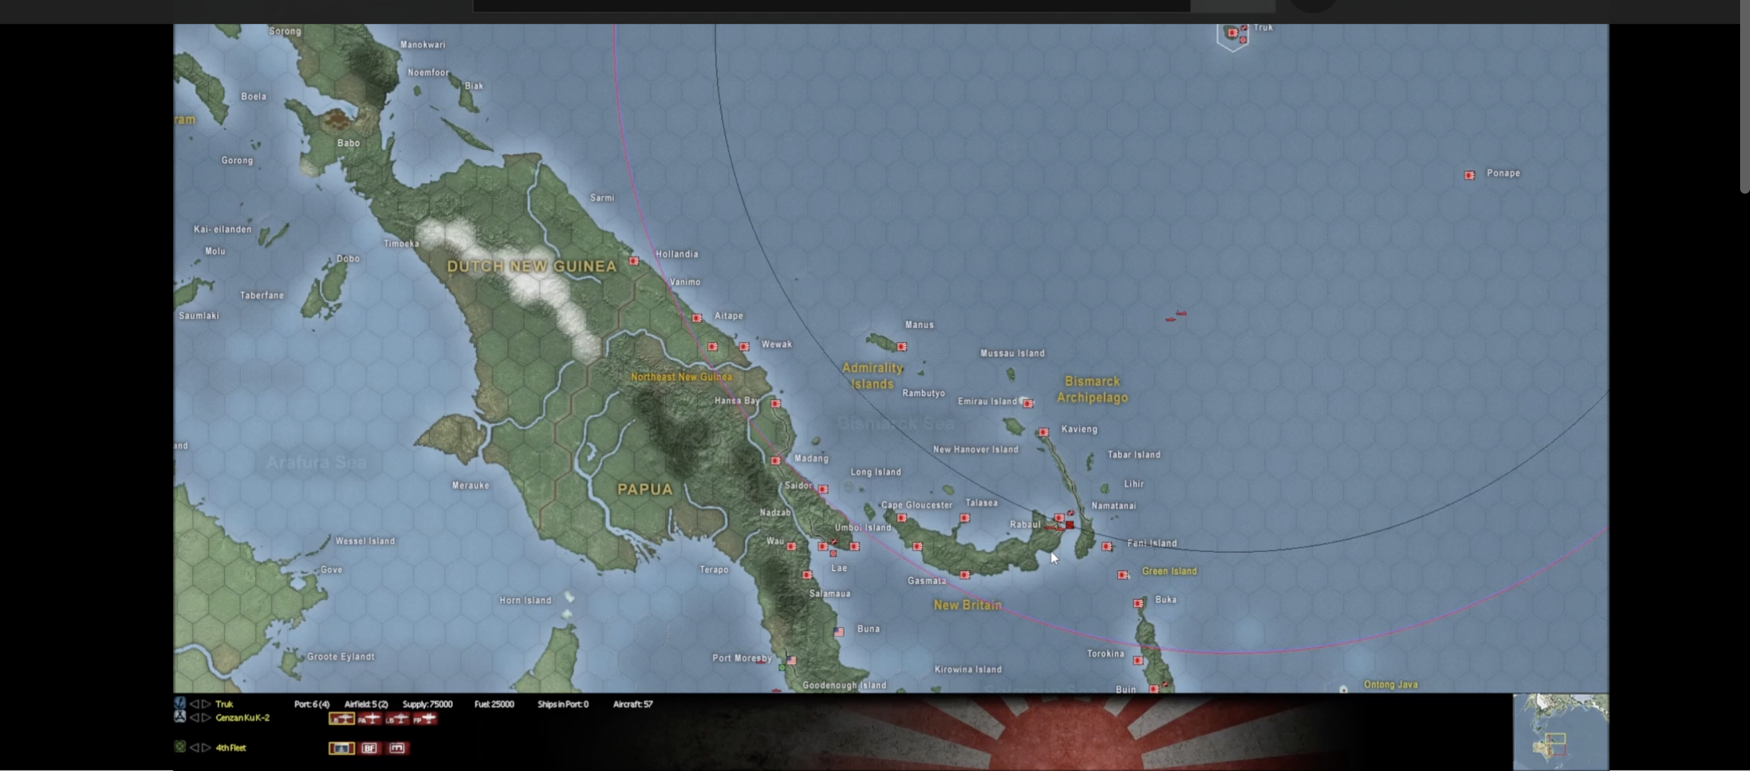Click the Truk base info icon in bottom panel

click(x=179, y=704)
